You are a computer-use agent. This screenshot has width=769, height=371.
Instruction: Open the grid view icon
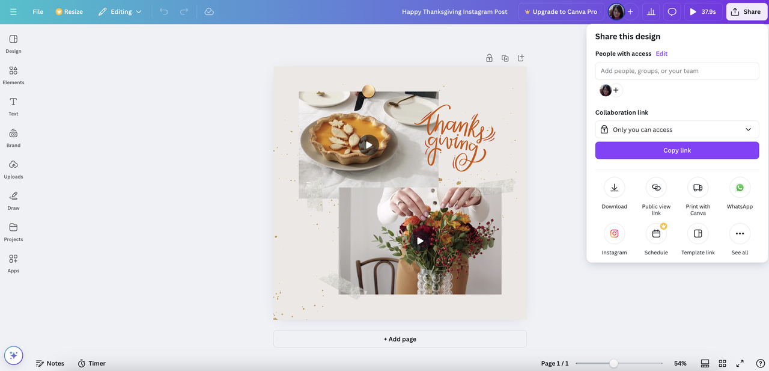[x=722, y=363]
